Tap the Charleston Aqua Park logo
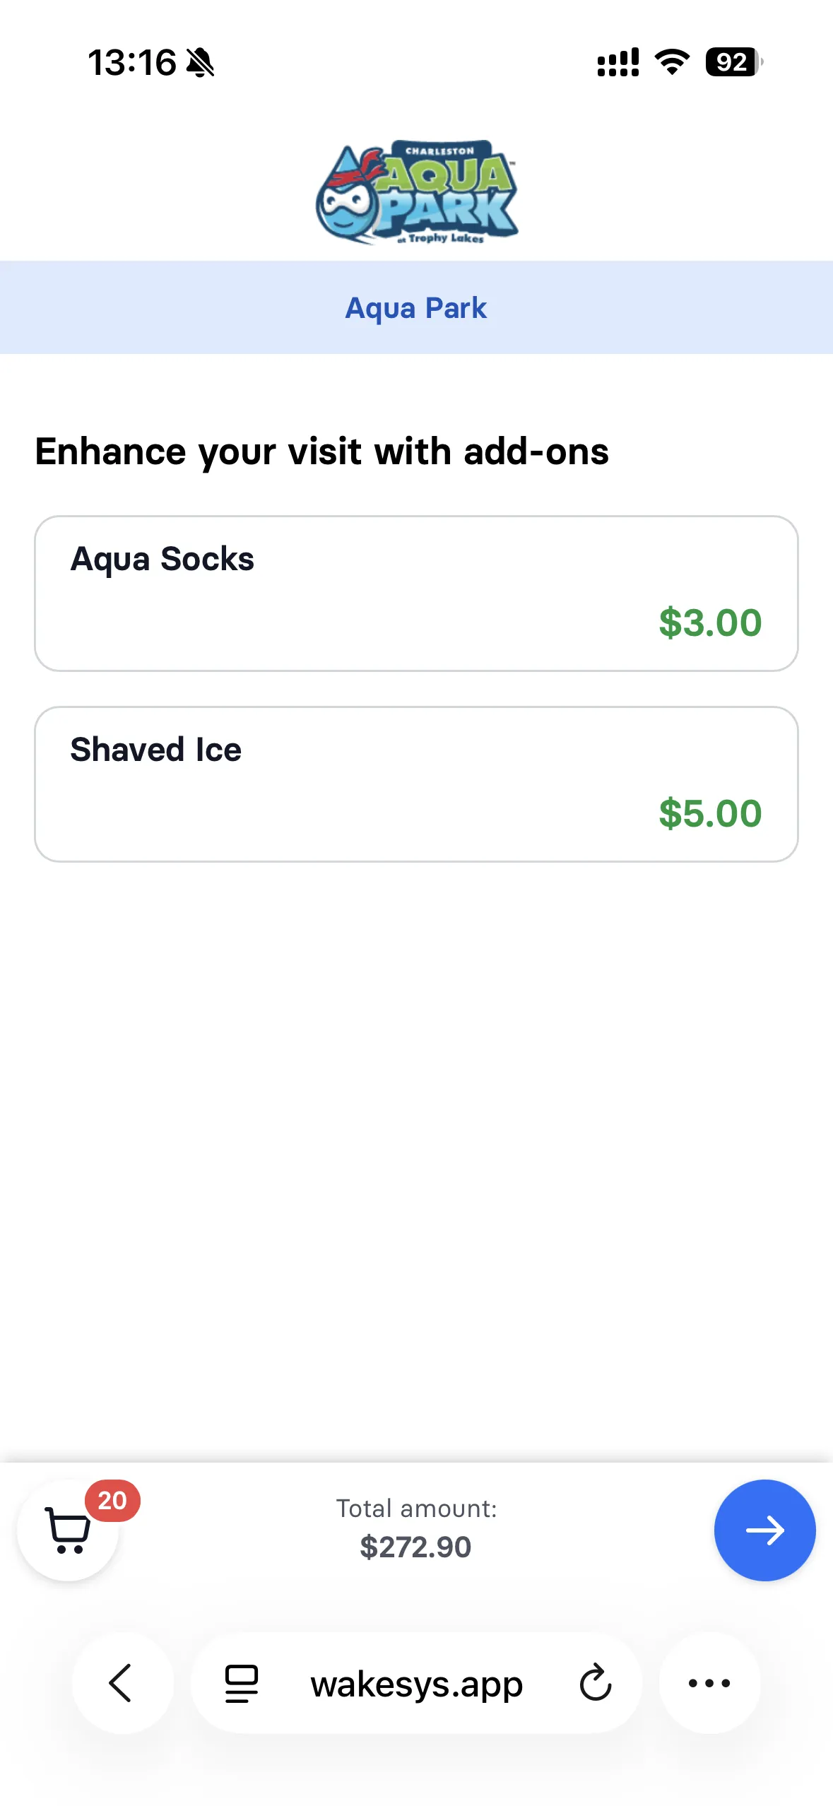833x1806 pixels. 417,192
